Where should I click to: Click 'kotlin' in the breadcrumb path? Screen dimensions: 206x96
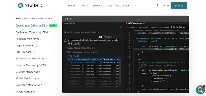pyautogui.click(x=140, y=28)
